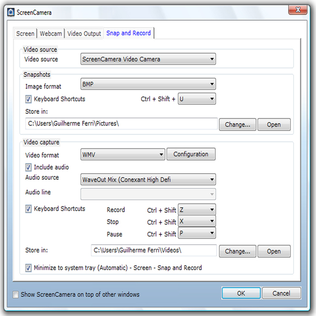The width and height of the screenshot is (316, 316).
Task: Click Open button for Pictures folder
Action: pyautogui.click(x=274, y=124)
